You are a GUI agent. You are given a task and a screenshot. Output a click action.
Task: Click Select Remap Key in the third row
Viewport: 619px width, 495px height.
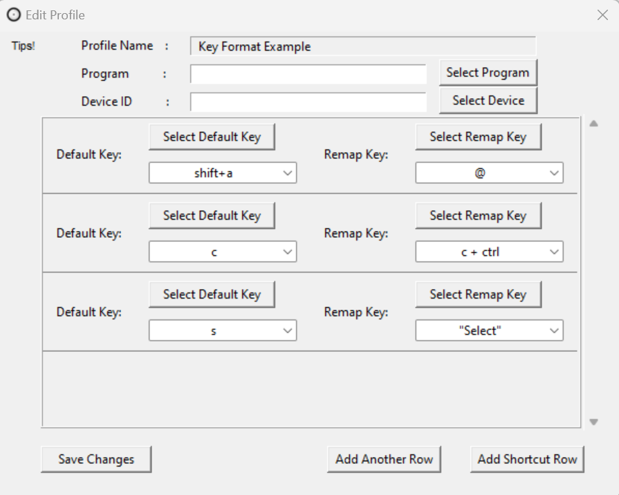click(479, 294)
